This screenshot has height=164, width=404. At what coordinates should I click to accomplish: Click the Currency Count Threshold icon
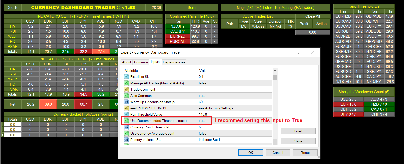coord(126,127)
